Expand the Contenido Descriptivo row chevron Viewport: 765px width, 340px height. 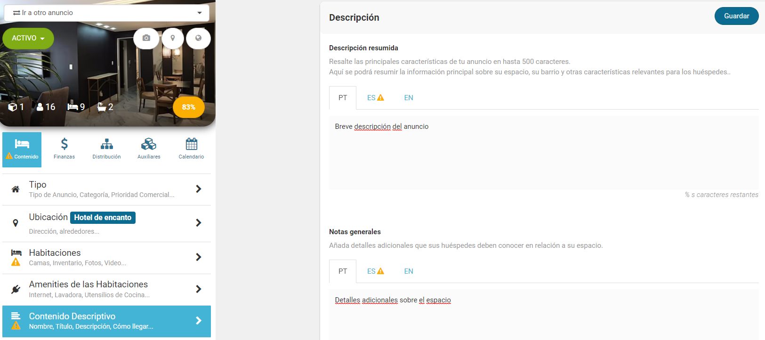[x=199, y=321]
